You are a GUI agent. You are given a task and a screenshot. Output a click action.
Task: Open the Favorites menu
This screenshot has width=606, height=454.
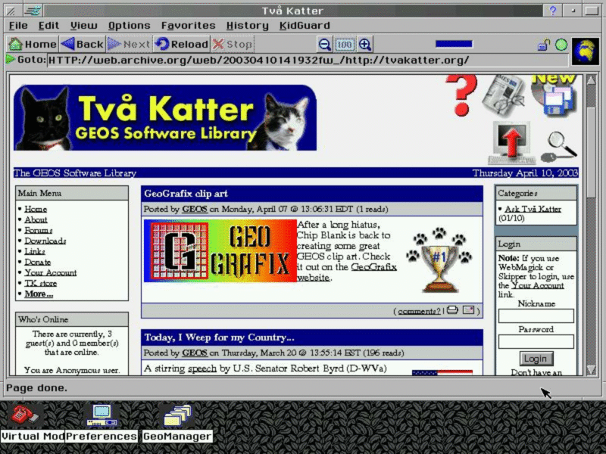pyautogui.click(x=188, y=26)
